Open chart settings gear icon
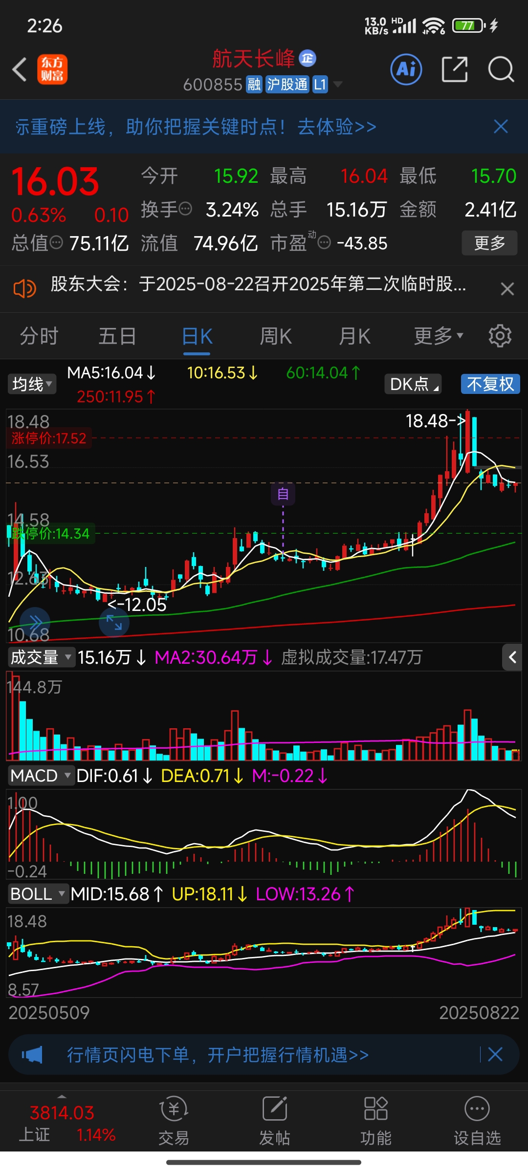The image size is (528, 1173). (500, 336)
